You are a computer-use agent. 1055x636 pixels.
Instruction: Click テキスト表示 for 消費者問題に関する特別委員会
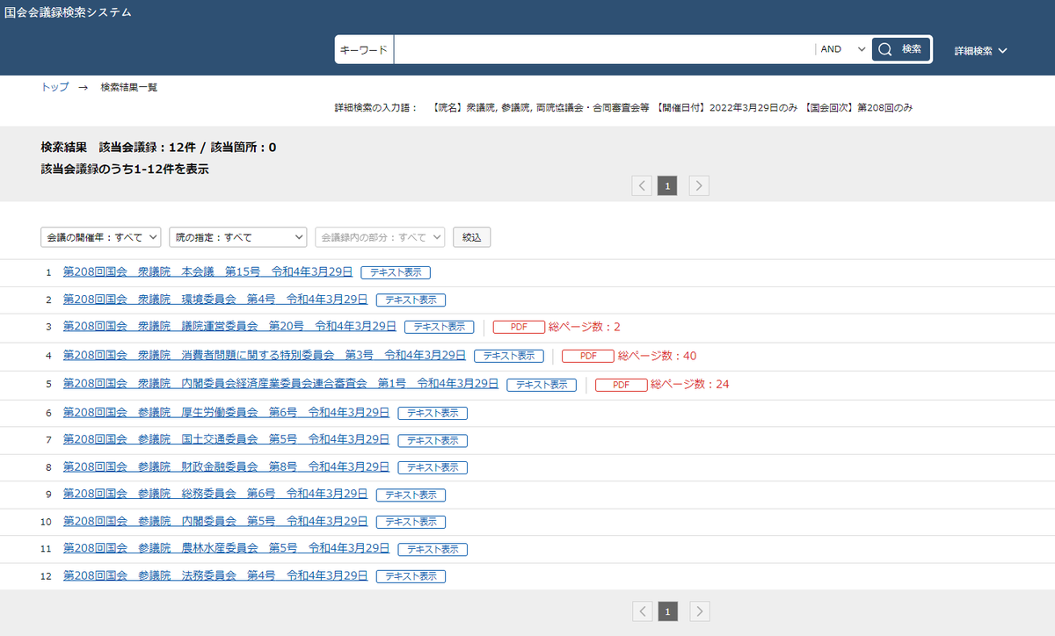point(508,356)
